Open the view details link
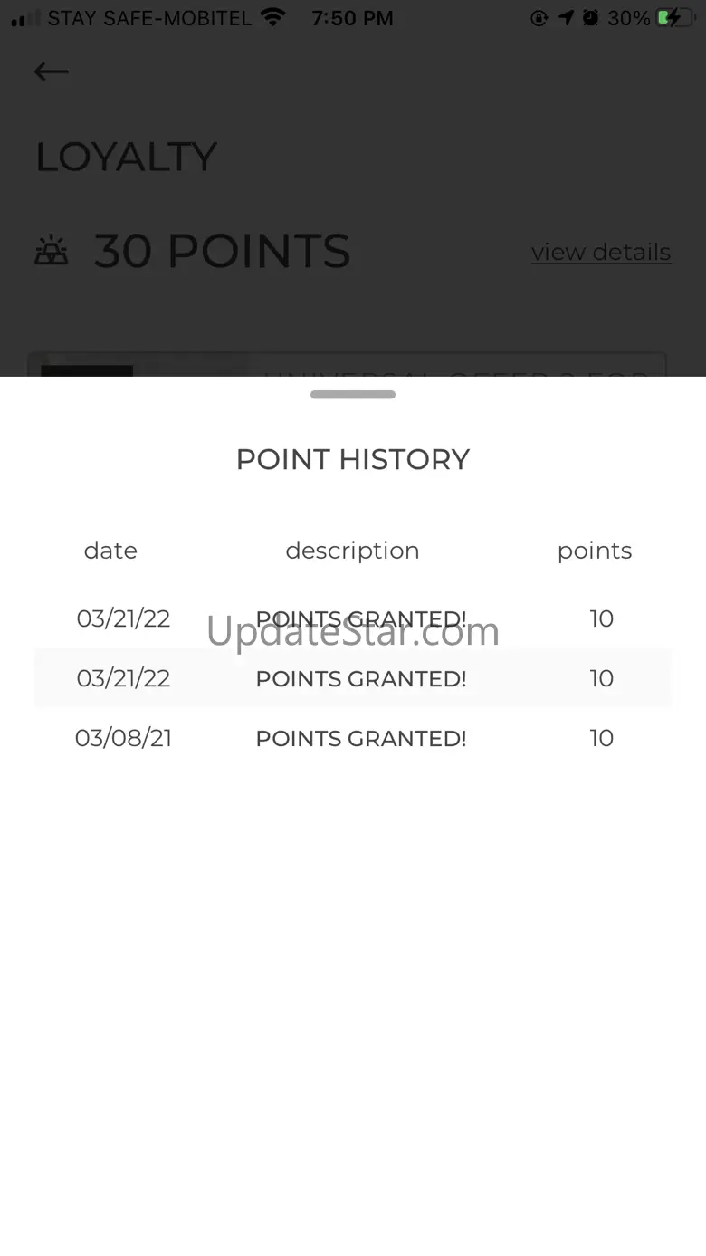 tap(601, 252)
